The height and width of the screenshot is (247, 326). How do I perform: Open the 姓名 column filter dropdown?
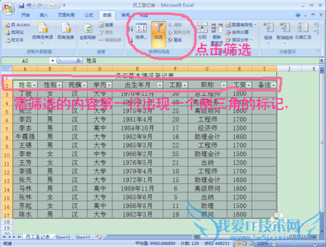click(34, 85)
